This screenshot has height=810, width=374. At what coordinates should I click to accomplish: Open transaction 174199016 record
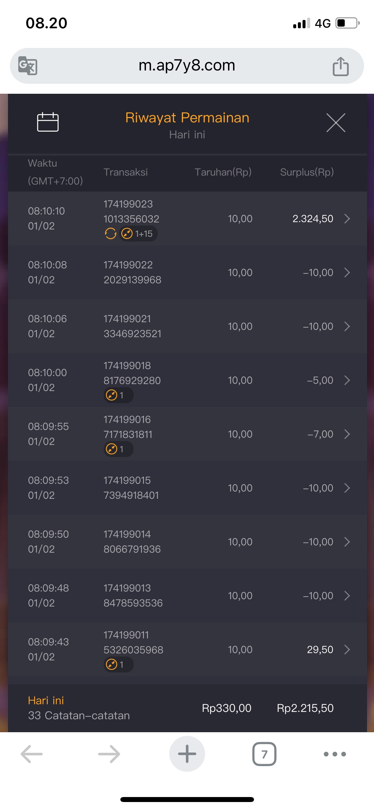128,427
